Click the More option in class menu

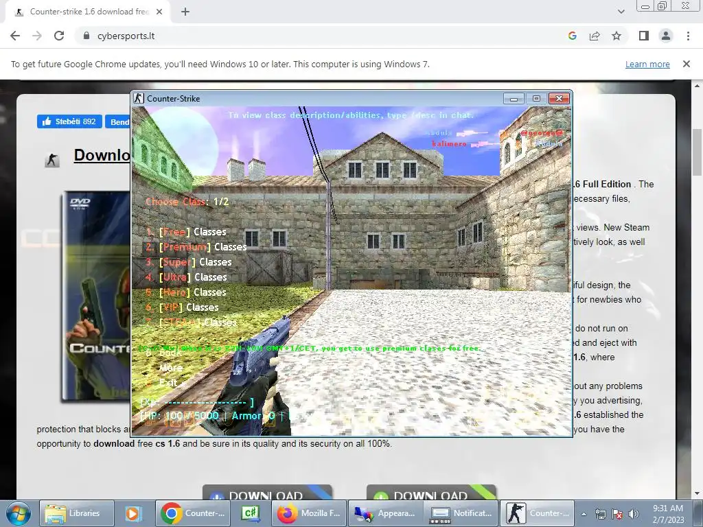[170, 368]
